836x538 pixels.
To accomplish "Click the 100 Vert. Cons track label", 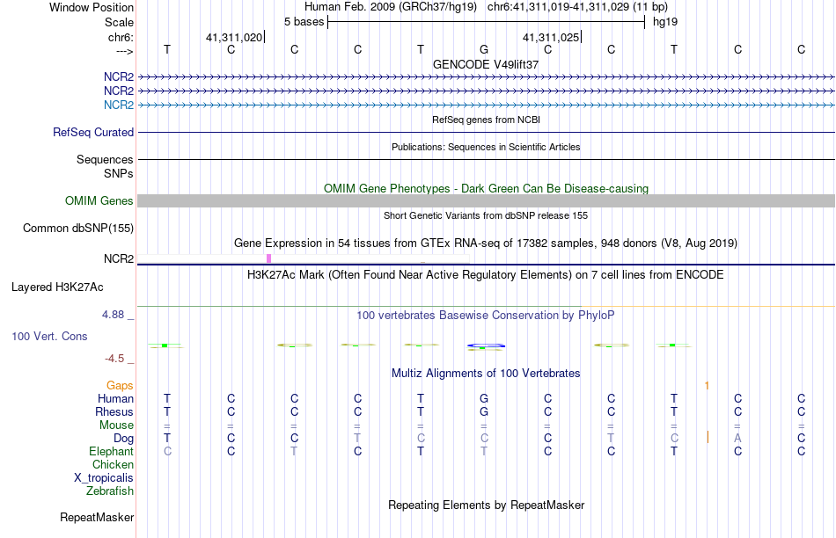I will pos(49,336).
